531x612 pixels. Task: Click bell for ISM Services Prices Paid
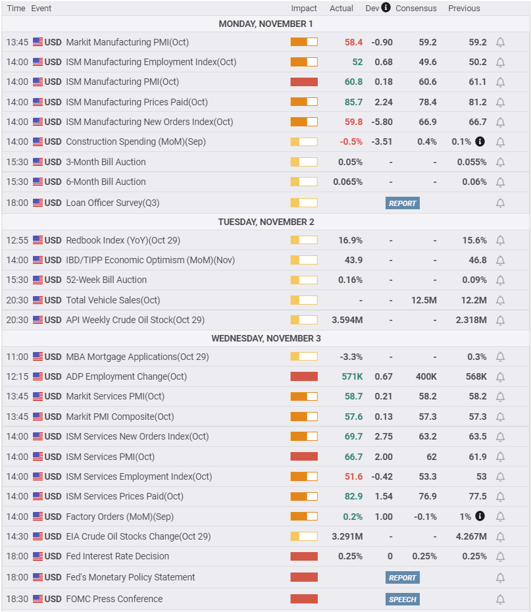click(x=500, y=496)
